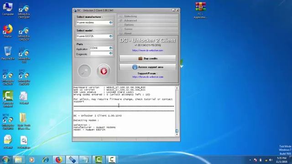Image resolution: width=292 pixels, height=164 pixels.
Task: Click the Action Center flag tray icon
Action: click(255, 160)
